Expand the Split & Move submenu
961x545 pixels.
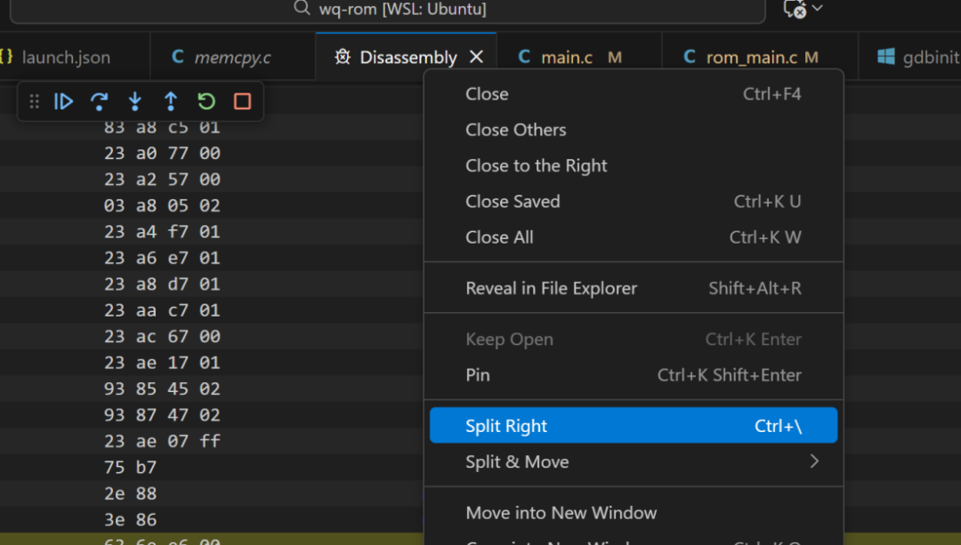click(x=634, y=461)
